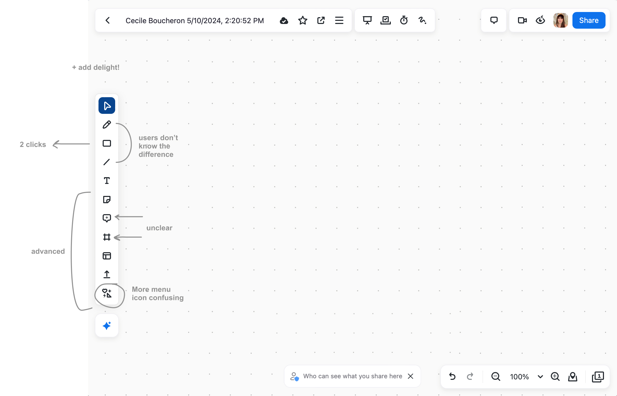Toggle favorite star for this board
This screenshot has width=617, height=396.
[x=303, y=20]
